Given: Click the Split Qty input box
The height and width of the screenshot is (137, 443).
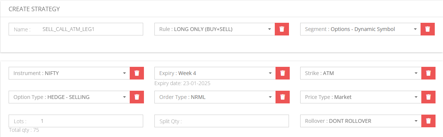Looking at the screenshot, I should [x=222, y=121].
